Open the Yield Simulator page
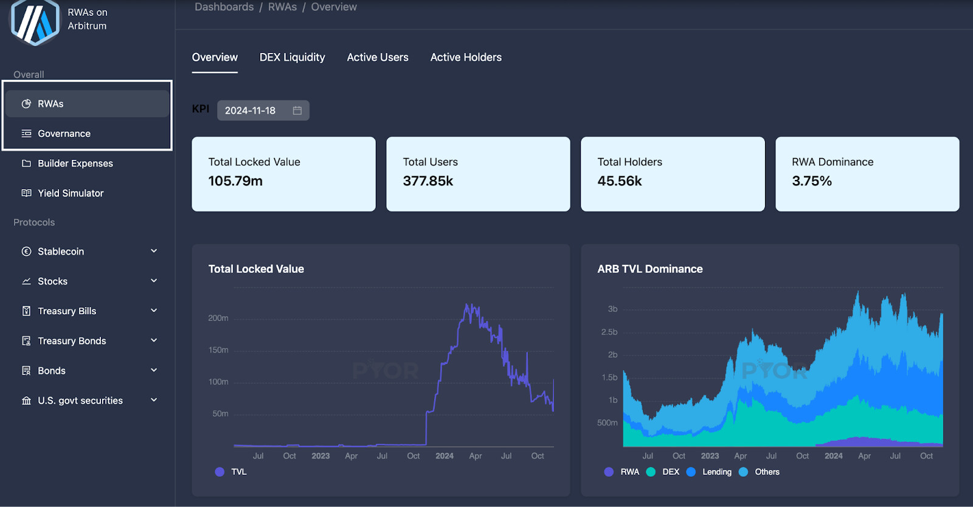 pos(87,193)
